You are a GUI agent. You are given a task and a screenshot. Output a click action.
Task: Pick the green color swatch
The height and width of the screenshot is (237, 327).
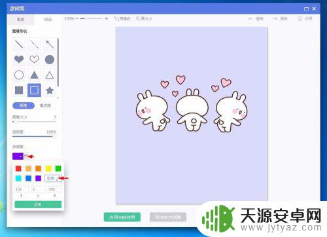[x=58, y=168]
